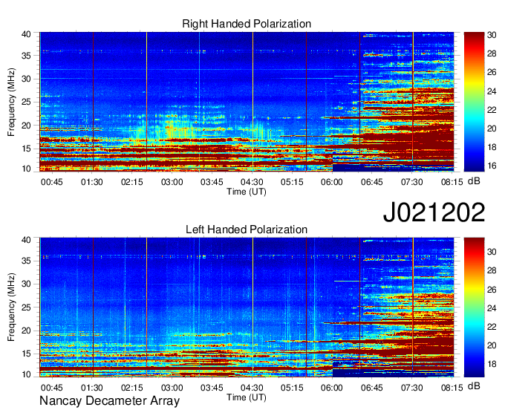Click the 08:15 time tick on Right Handed plot
The height and width of the screenshot is (410, 505).
click(452, 182)
